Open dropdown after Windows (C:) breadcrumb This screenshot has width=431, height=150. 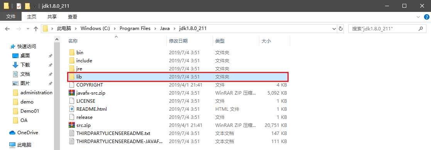[x=115, y=28]
